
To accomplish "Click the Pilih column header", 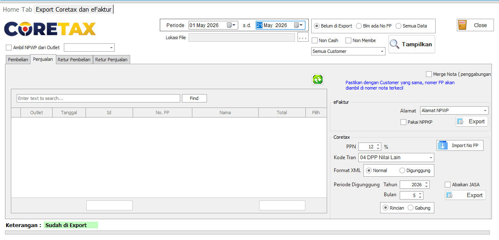I will pos(316,112).
